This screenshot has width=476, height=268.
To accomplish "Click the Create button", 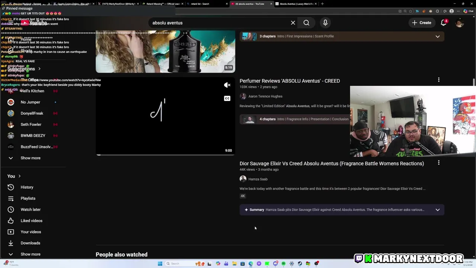I will pos(422,23).
